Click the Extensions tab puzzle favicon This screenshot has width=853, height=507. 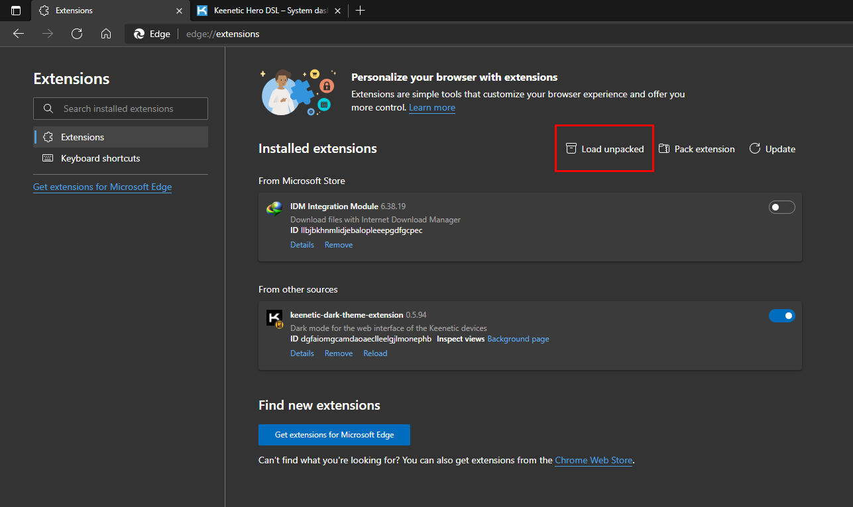point(44,11)
